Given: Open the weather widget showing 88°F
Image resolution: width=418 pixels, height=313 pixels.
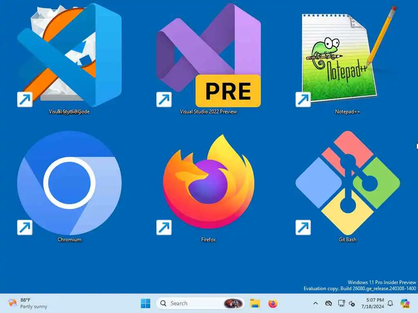Looking at the screenshot, I should [27, 303].
